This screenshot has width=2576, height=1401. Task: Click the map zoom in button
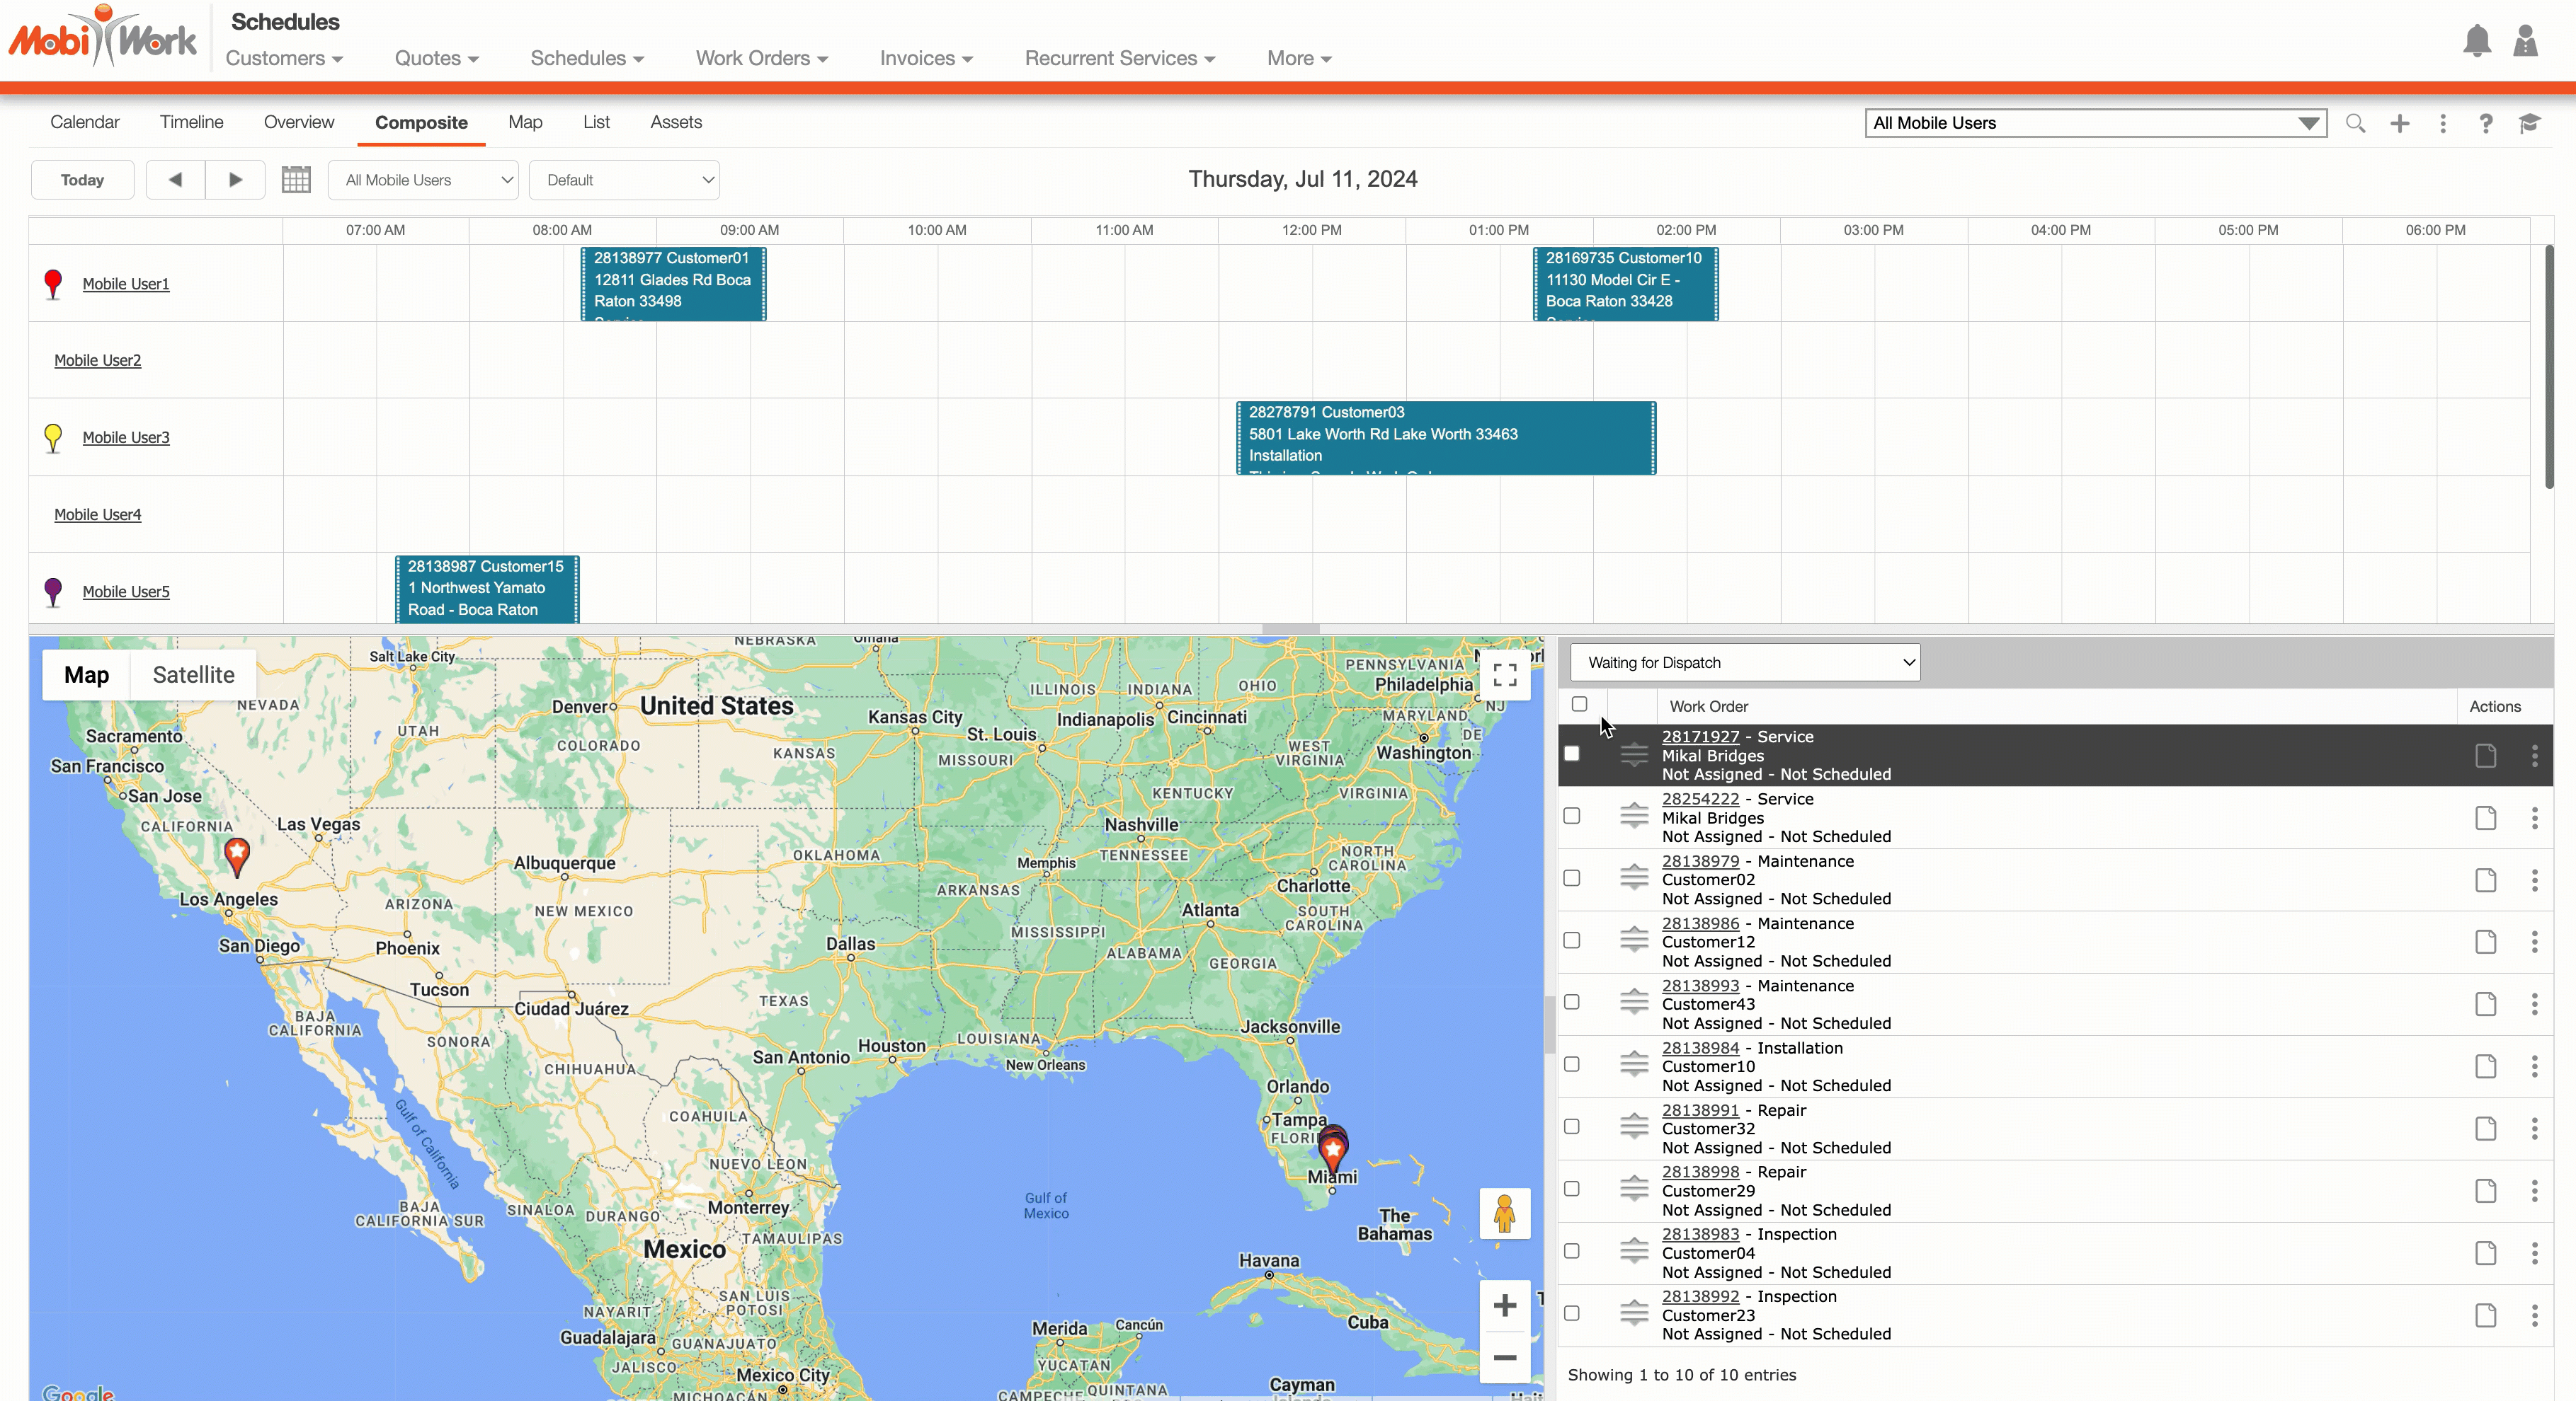pos(1504,1305)
